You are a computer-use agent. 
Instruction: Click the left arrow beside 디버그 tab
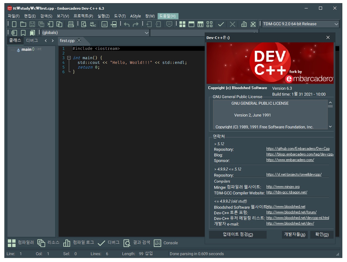pos(46,41)
